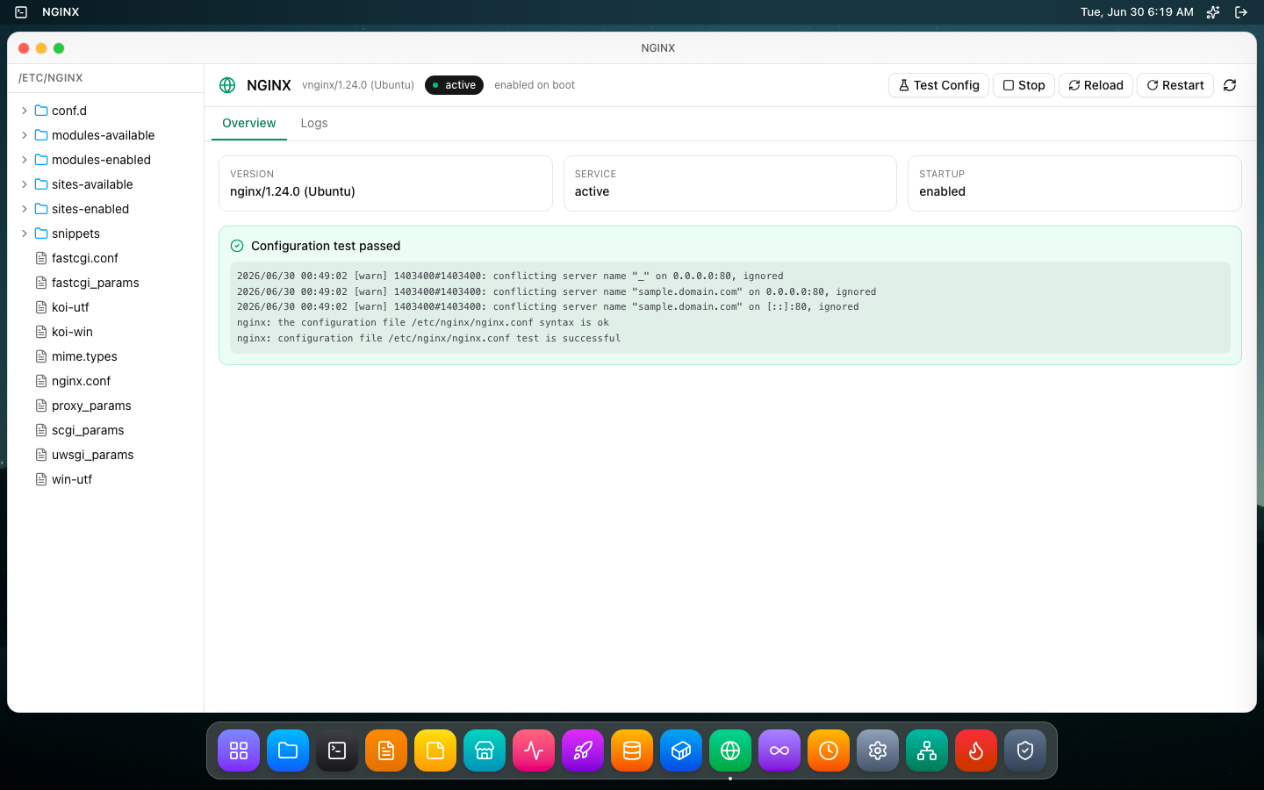Expand the sites-enabled chevron
Screen dimensions: 1264x790
pyautogui.click(x=25, y=209)
